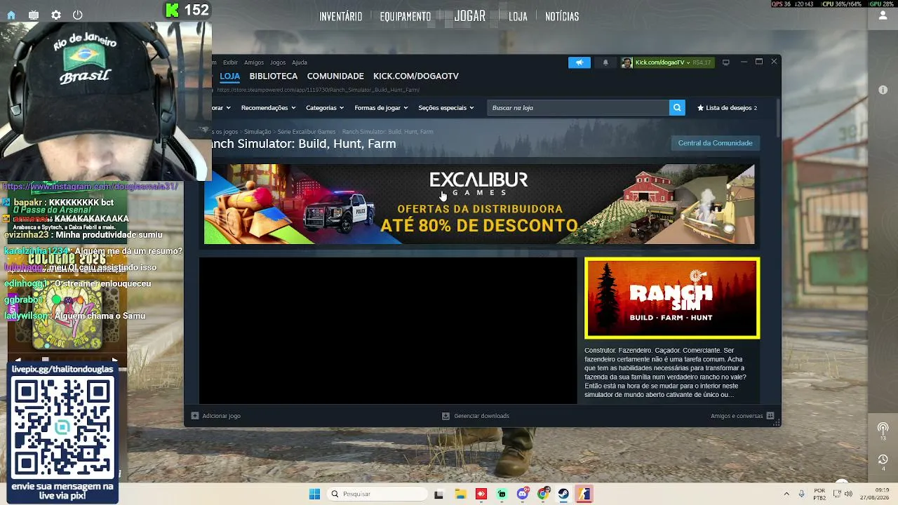Click the Central da Comunidade button

715,143
